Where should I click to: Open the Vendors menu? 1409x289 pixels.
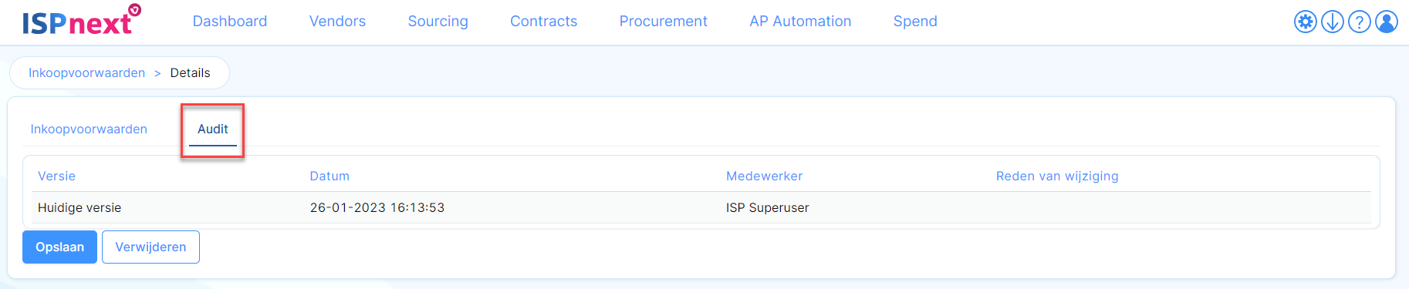(x=337, y=22)
